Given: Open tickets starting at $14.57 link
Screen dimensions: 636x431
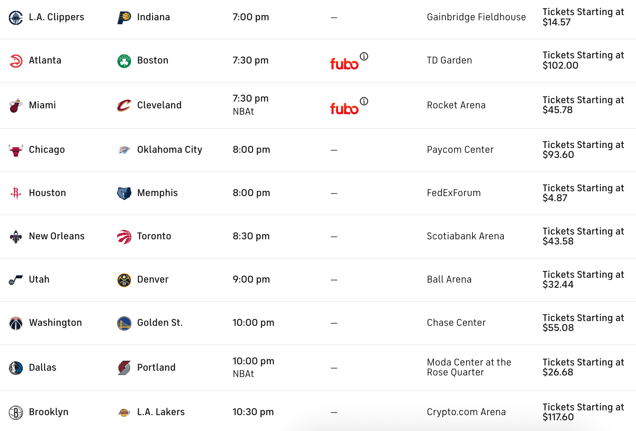Looking at the screenshot, I should [583, 17].
